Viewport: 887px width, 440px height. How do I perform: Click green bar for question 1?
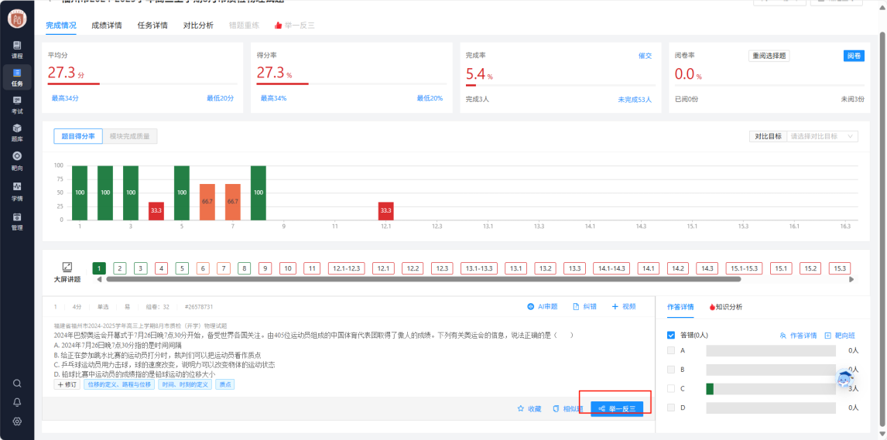pyautogui.click(x=80, y=193)
